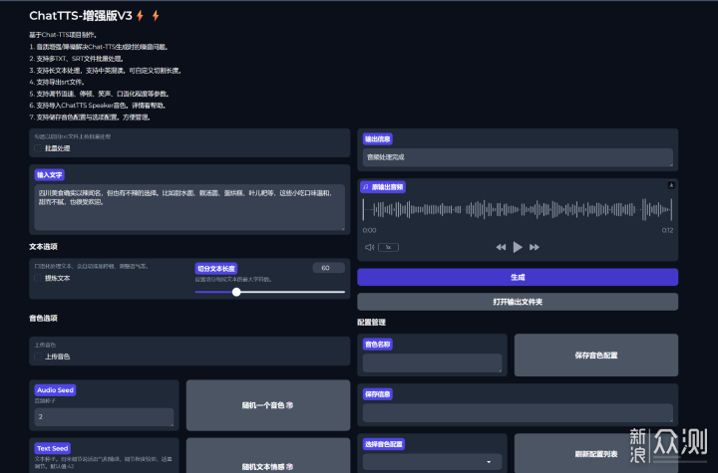Fast-forward the audio with the forward icon
718x473 pixels.
point(535,248)
